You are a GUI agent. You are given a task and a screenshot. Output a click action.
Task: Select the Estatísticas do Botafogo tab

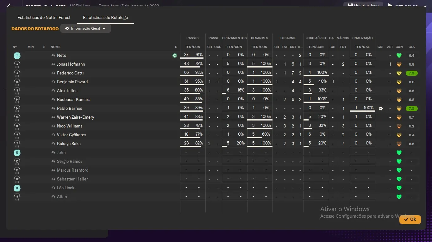105,17
